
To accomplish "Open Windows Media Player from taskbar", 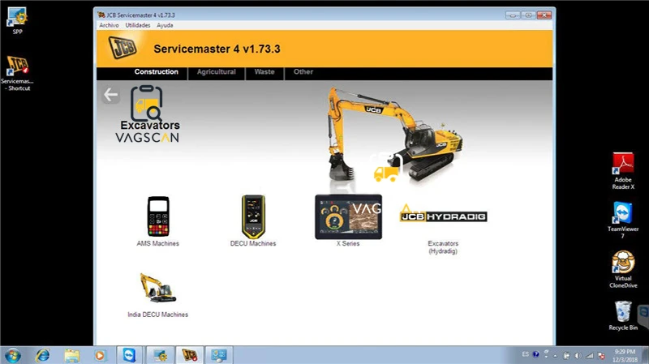I will (100, 355).
